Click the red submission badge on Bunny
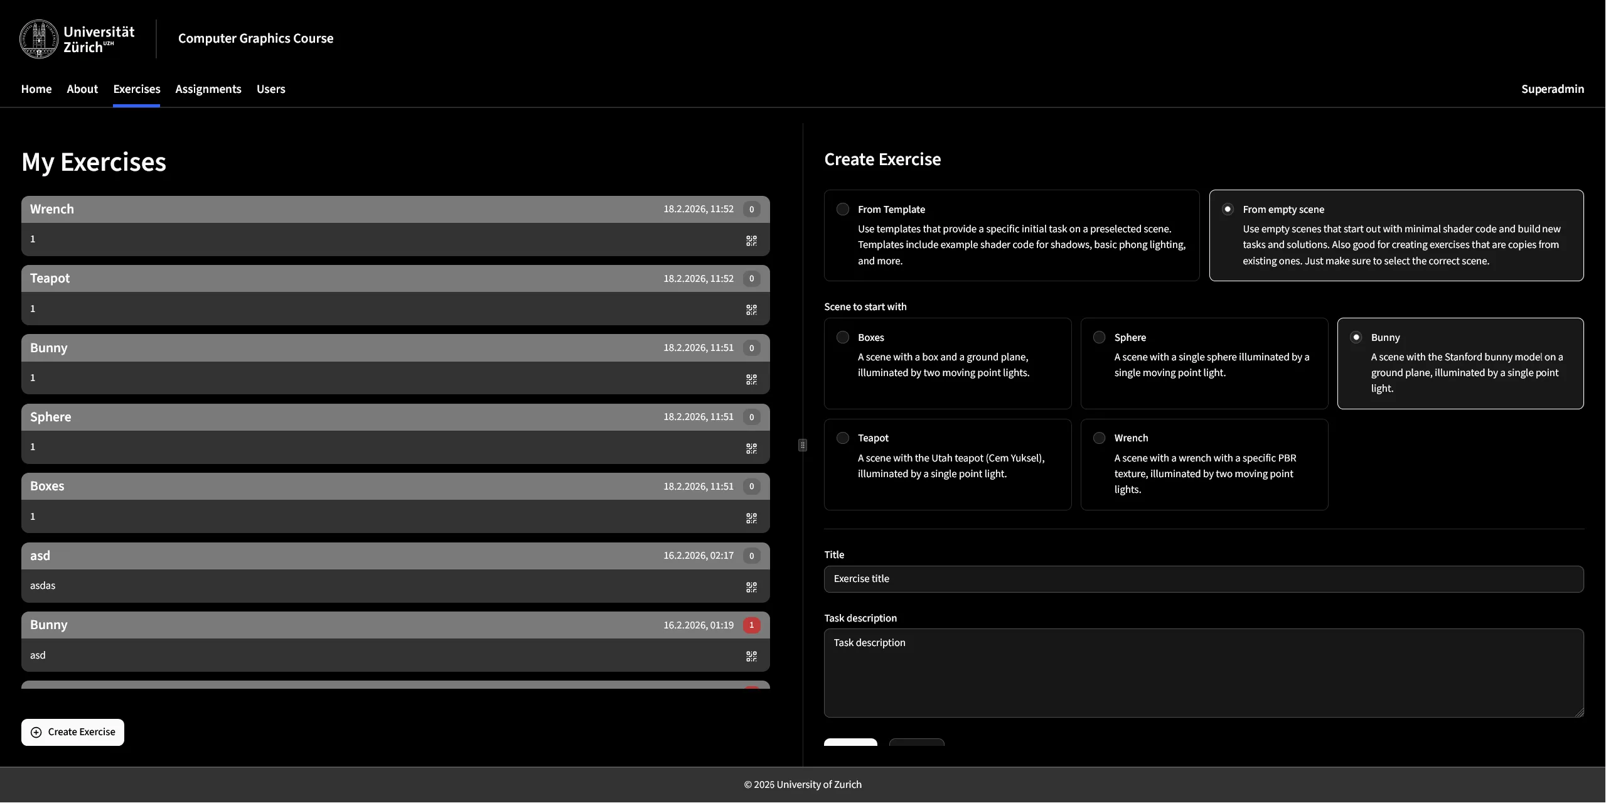Screen dimensions: 1606x803 [x=751, y=625]
